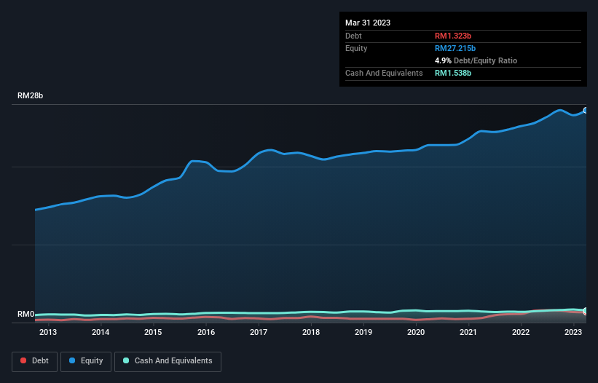The image size is (598, 383).
Task: Click the 2023 x-axis label
Action: [x=573, y=333]
